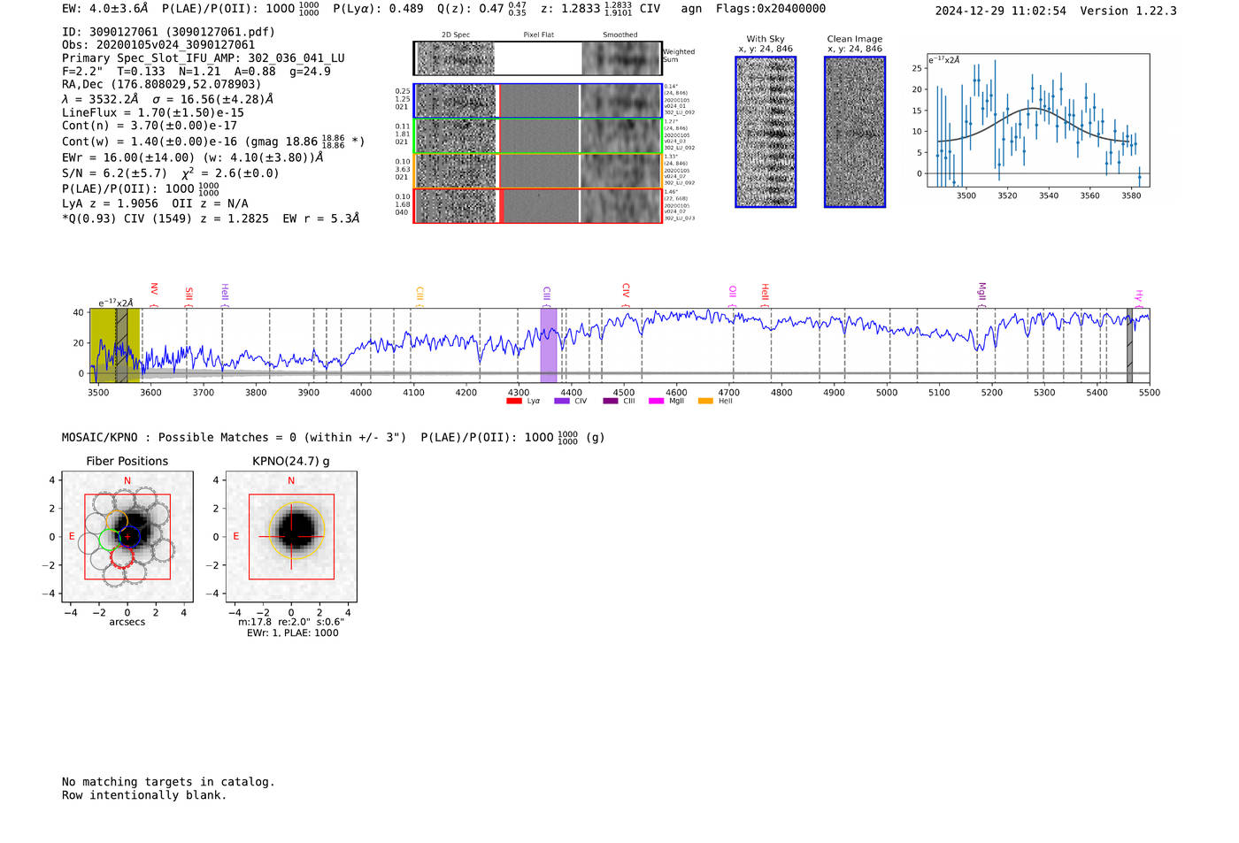Click the Obs: 20200105v024_3090127061 line

coord(158,45)
